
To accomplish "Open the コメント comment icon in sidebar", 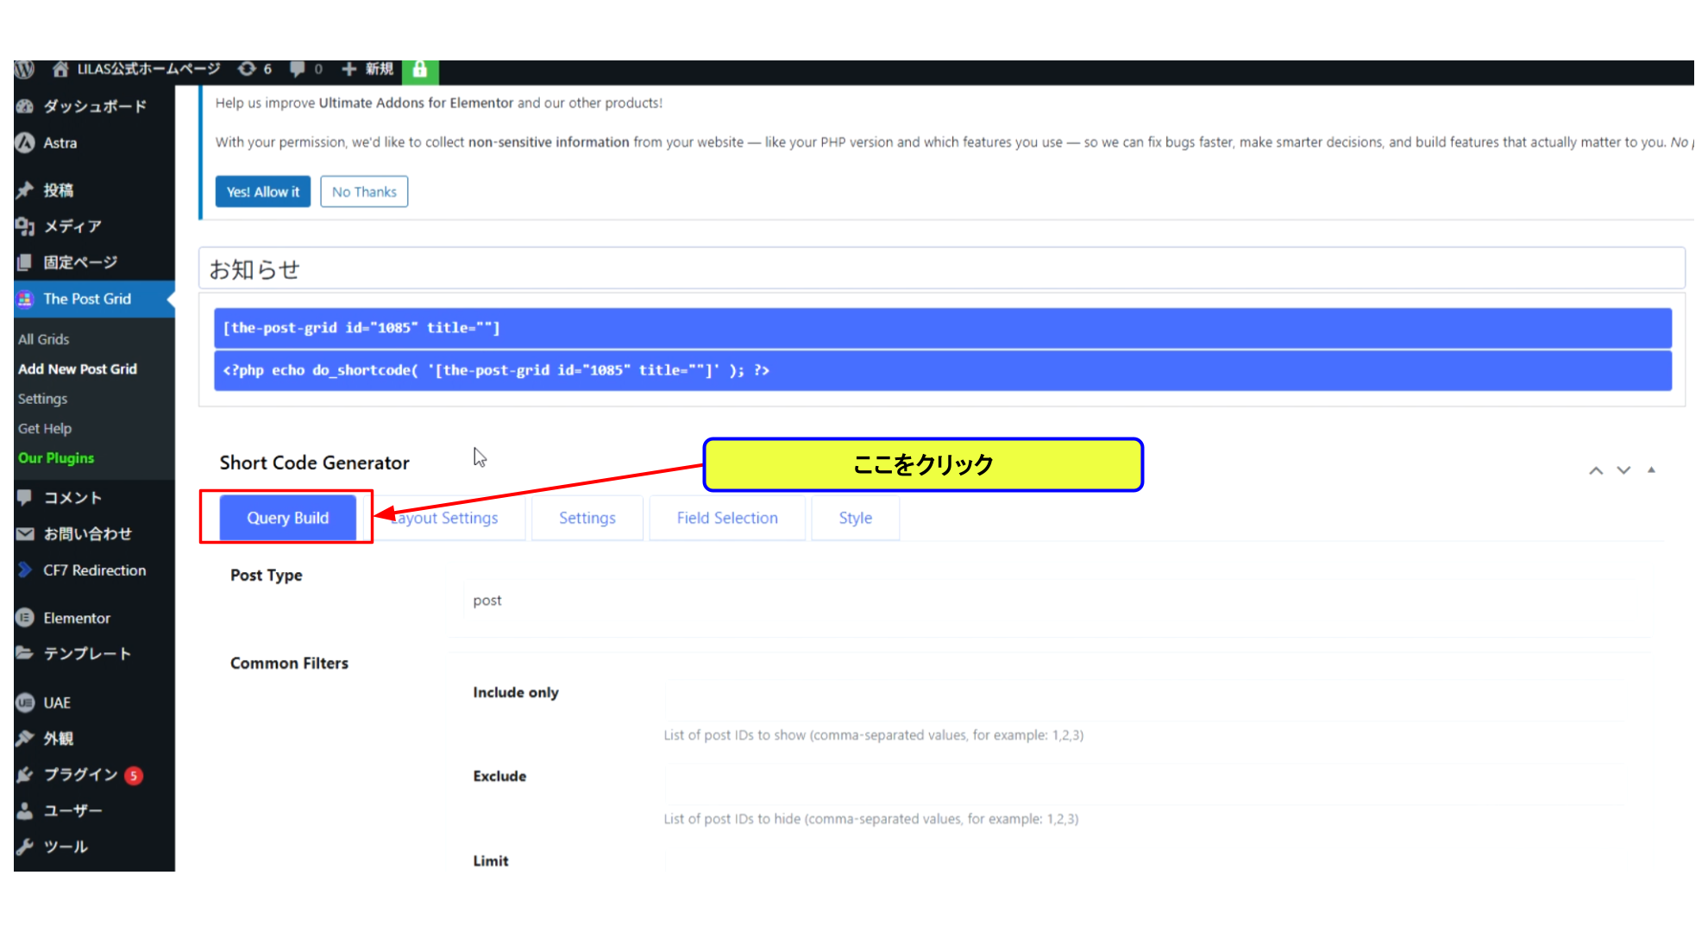I will (x=25, y=497).
